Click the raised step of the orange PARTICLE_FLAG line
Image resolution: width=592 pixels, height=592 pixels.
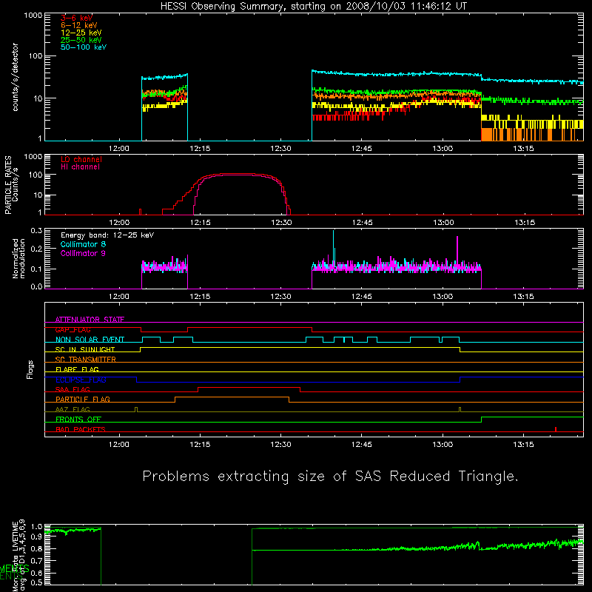232,397
